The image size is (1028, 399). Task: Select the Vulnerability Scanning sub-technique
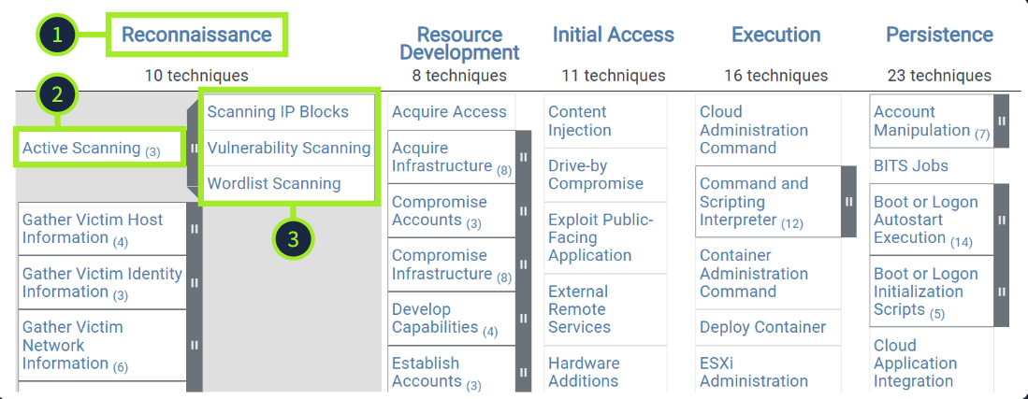coord(289,148)
